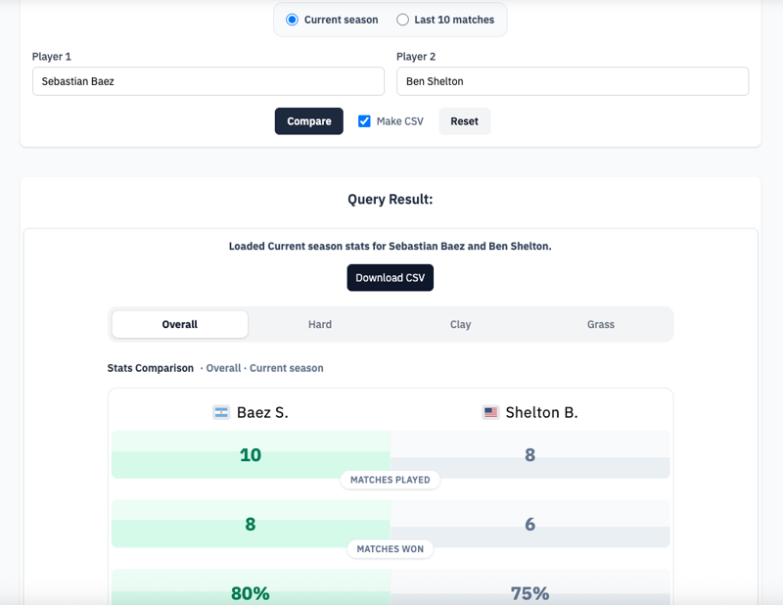
Task: Click the Player 1 input field
Action: [207, 81]
